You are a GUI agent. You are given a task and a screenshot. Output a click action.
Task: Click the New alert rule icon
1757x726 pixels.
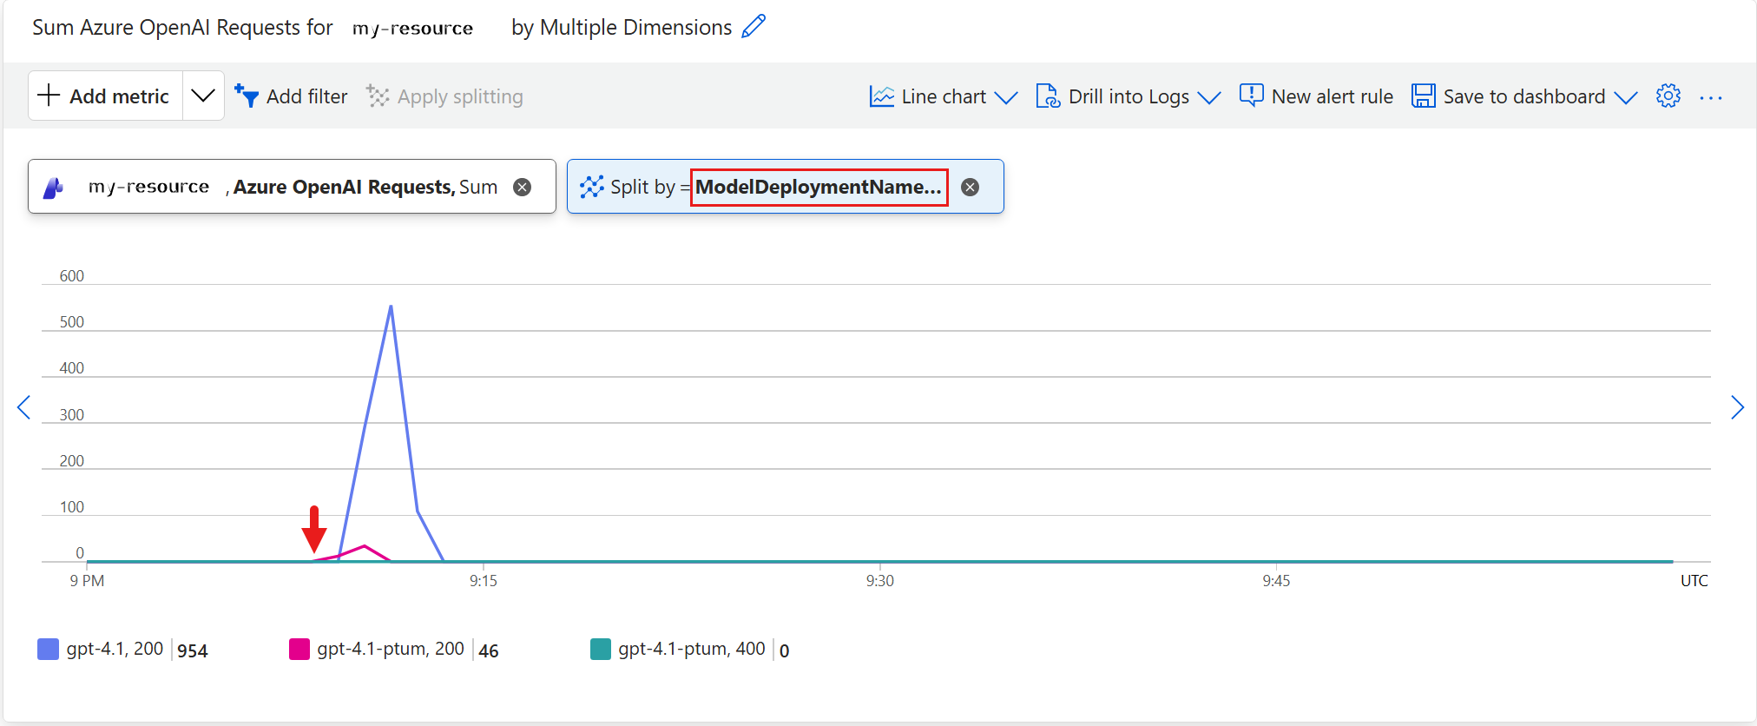tap(1251, 96)
